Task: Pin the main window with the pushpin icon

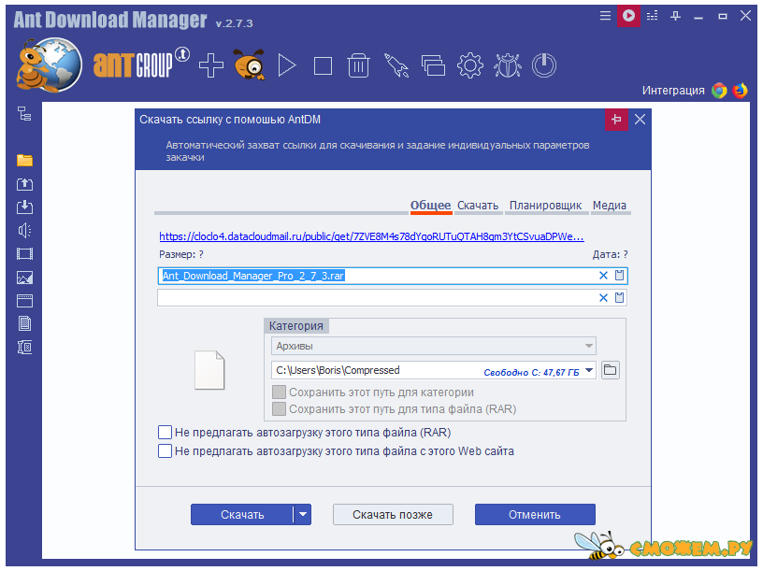Action: [675, 16]
